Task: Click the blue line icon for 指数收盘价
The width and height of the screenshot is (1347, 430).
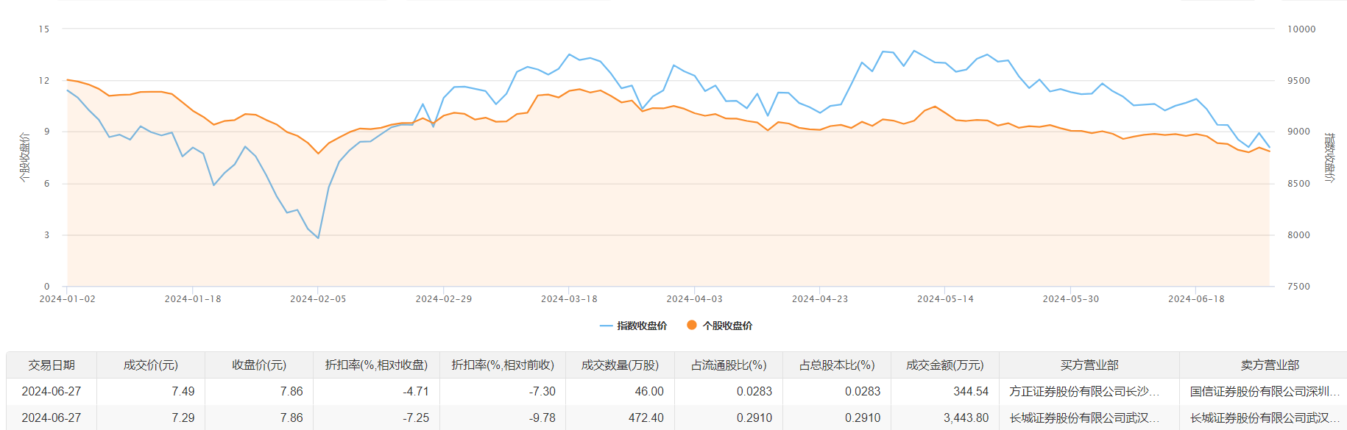Action: 606,326
